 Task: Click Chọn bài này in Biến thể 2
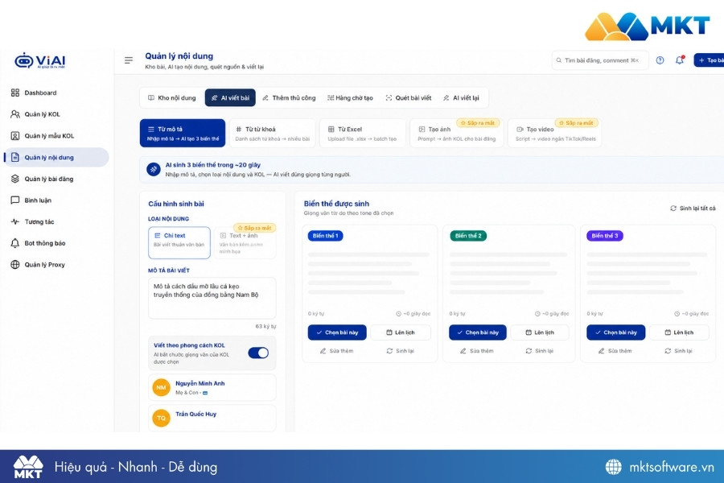tap(477, 332)
